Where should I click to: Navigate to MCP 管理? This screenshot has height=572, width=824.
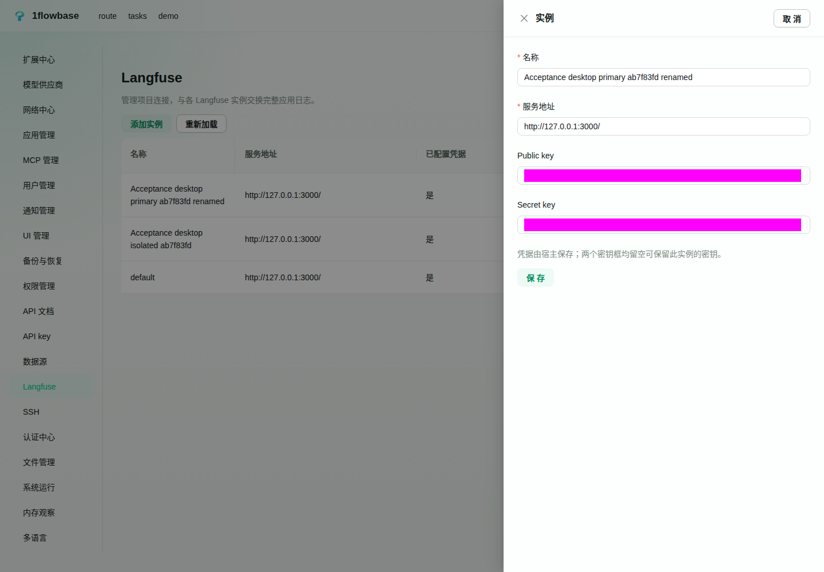[x=51, y=160]
